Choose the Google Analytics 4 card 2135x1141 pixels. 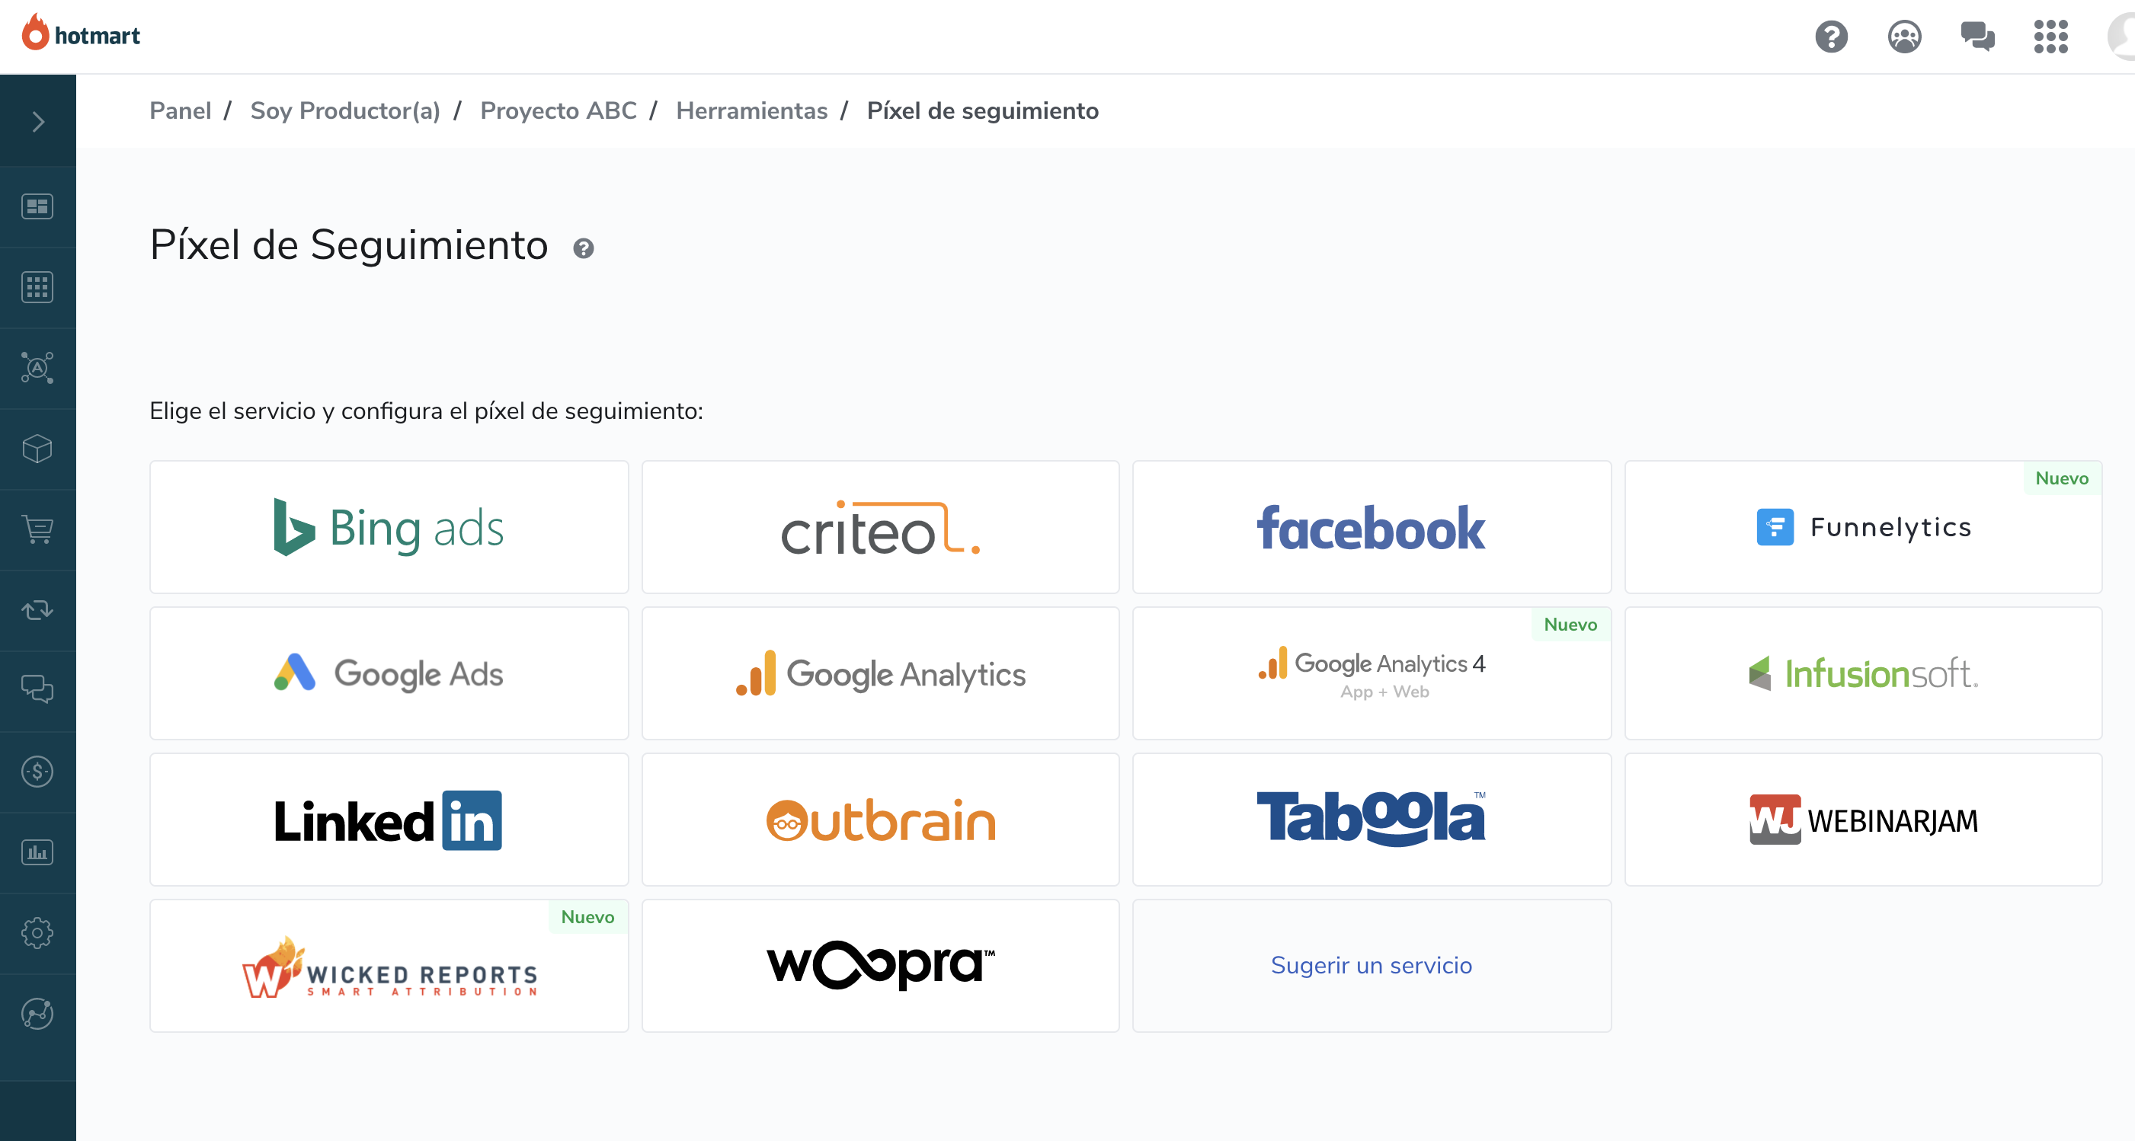pyautogui.click(x=1372, y=673)
